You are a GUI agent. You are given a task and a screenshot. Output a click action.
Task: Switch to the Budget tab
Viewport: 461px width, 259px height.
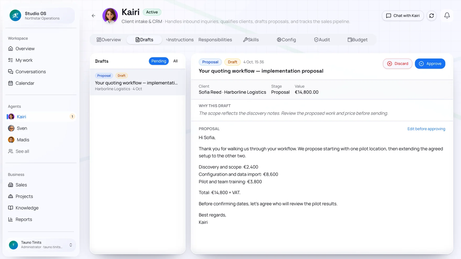click(x=358, y=40)
